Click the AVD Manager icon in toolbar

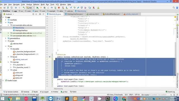coord(63,8)
